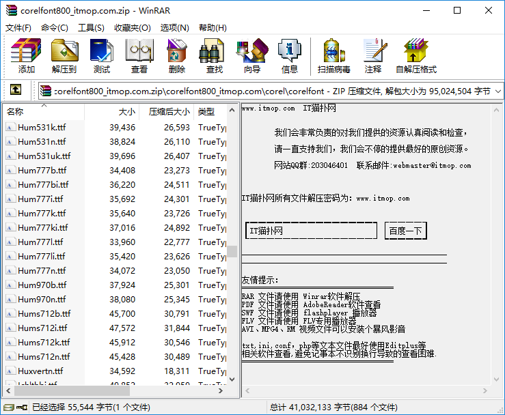Click the file list vertical scrollbar thumb
505x415 pixels.
232,252
